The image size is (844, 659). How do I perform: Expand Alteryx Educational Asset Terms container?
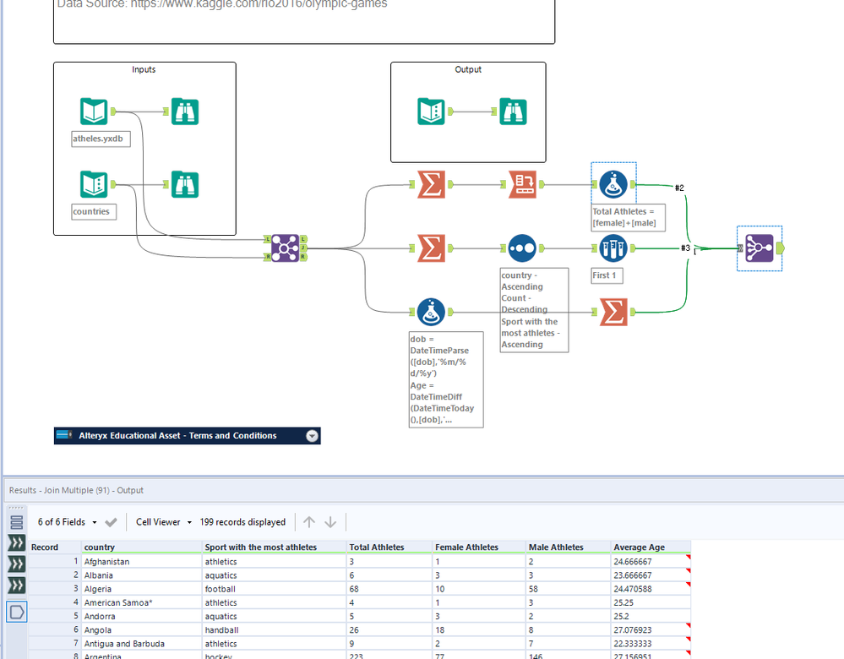click(x=313, y=436)
